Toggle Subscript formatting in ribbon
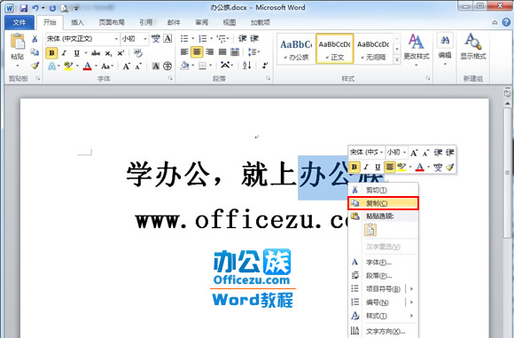The image size is (514, 338). [x=108, y=53]
